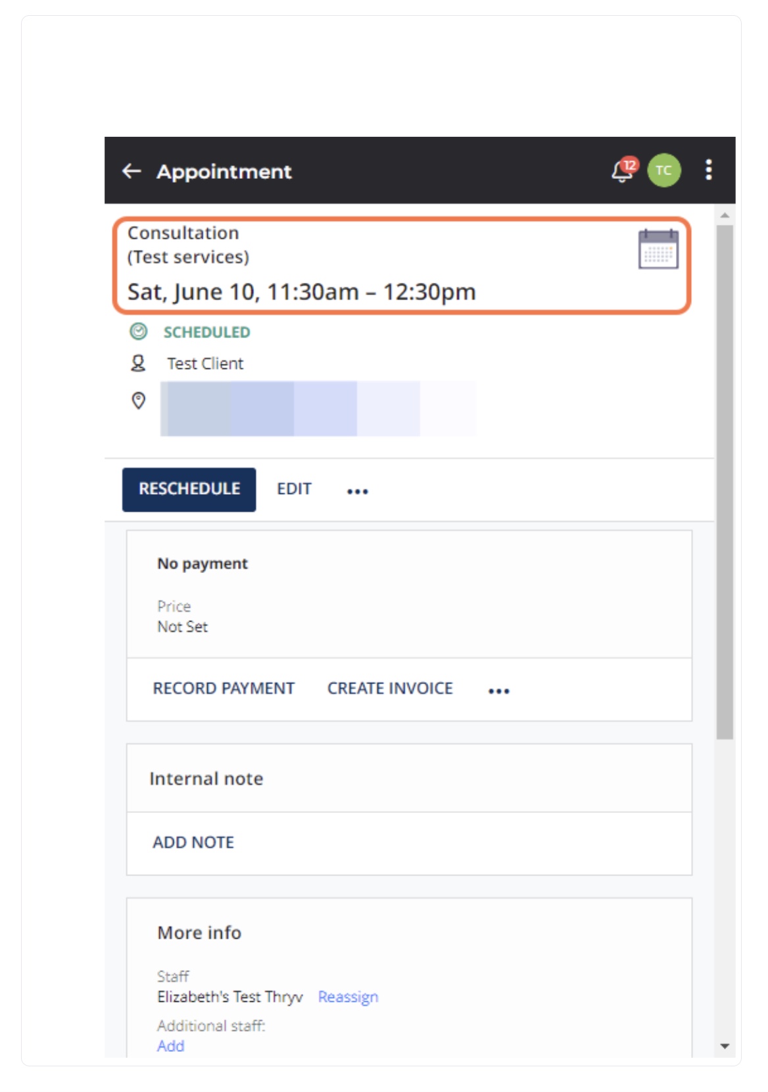This screenshot has height=1092, width=768.
Task: Open the top-right three-dot menu
Action: (x=708, y=172)
